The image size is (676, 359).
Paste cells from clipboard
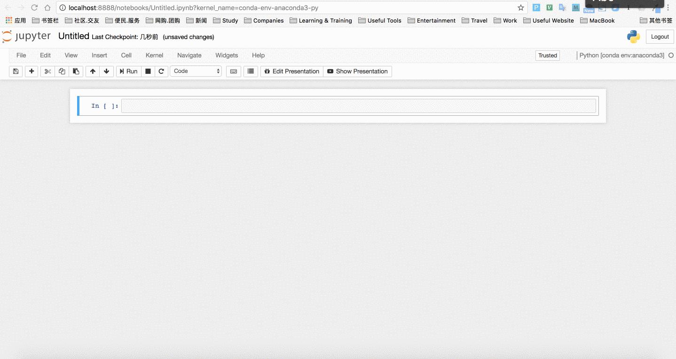coord(76,71)
